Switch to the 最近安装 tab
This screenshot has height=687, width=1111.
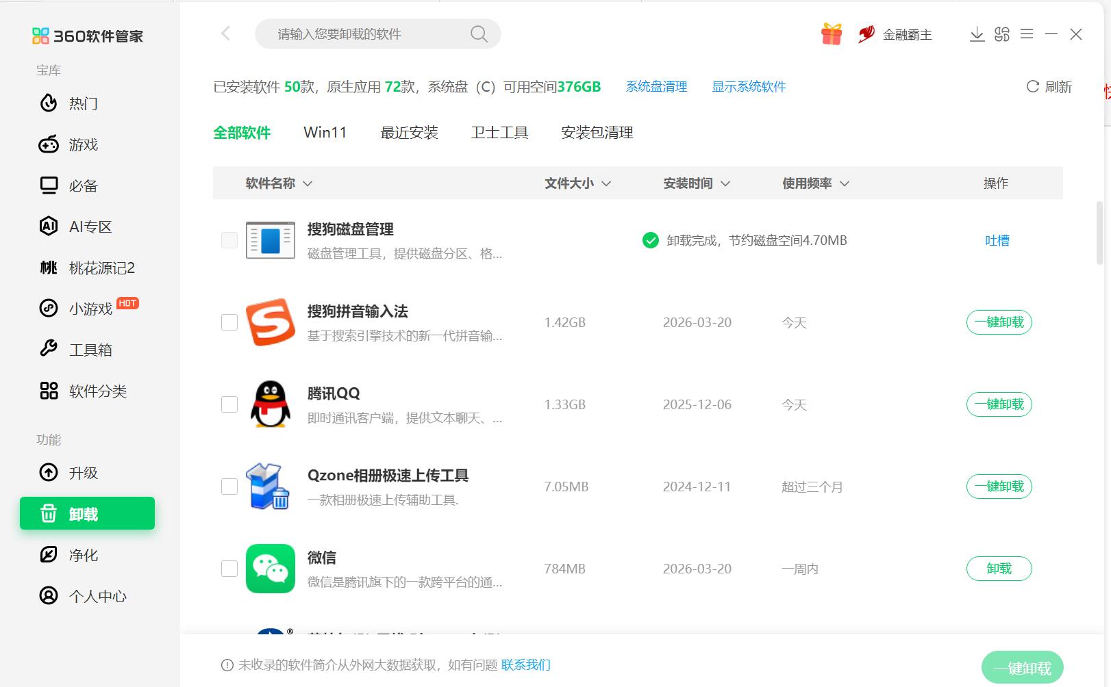[410, 133]
